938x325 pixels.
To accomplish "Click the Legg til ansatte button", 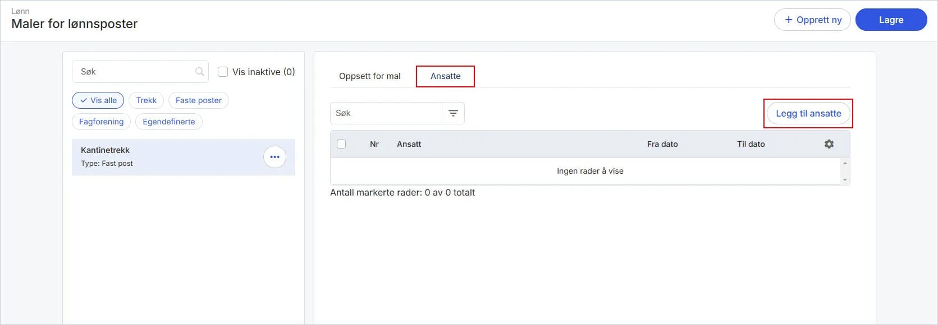I will click(x=808, y=113).
